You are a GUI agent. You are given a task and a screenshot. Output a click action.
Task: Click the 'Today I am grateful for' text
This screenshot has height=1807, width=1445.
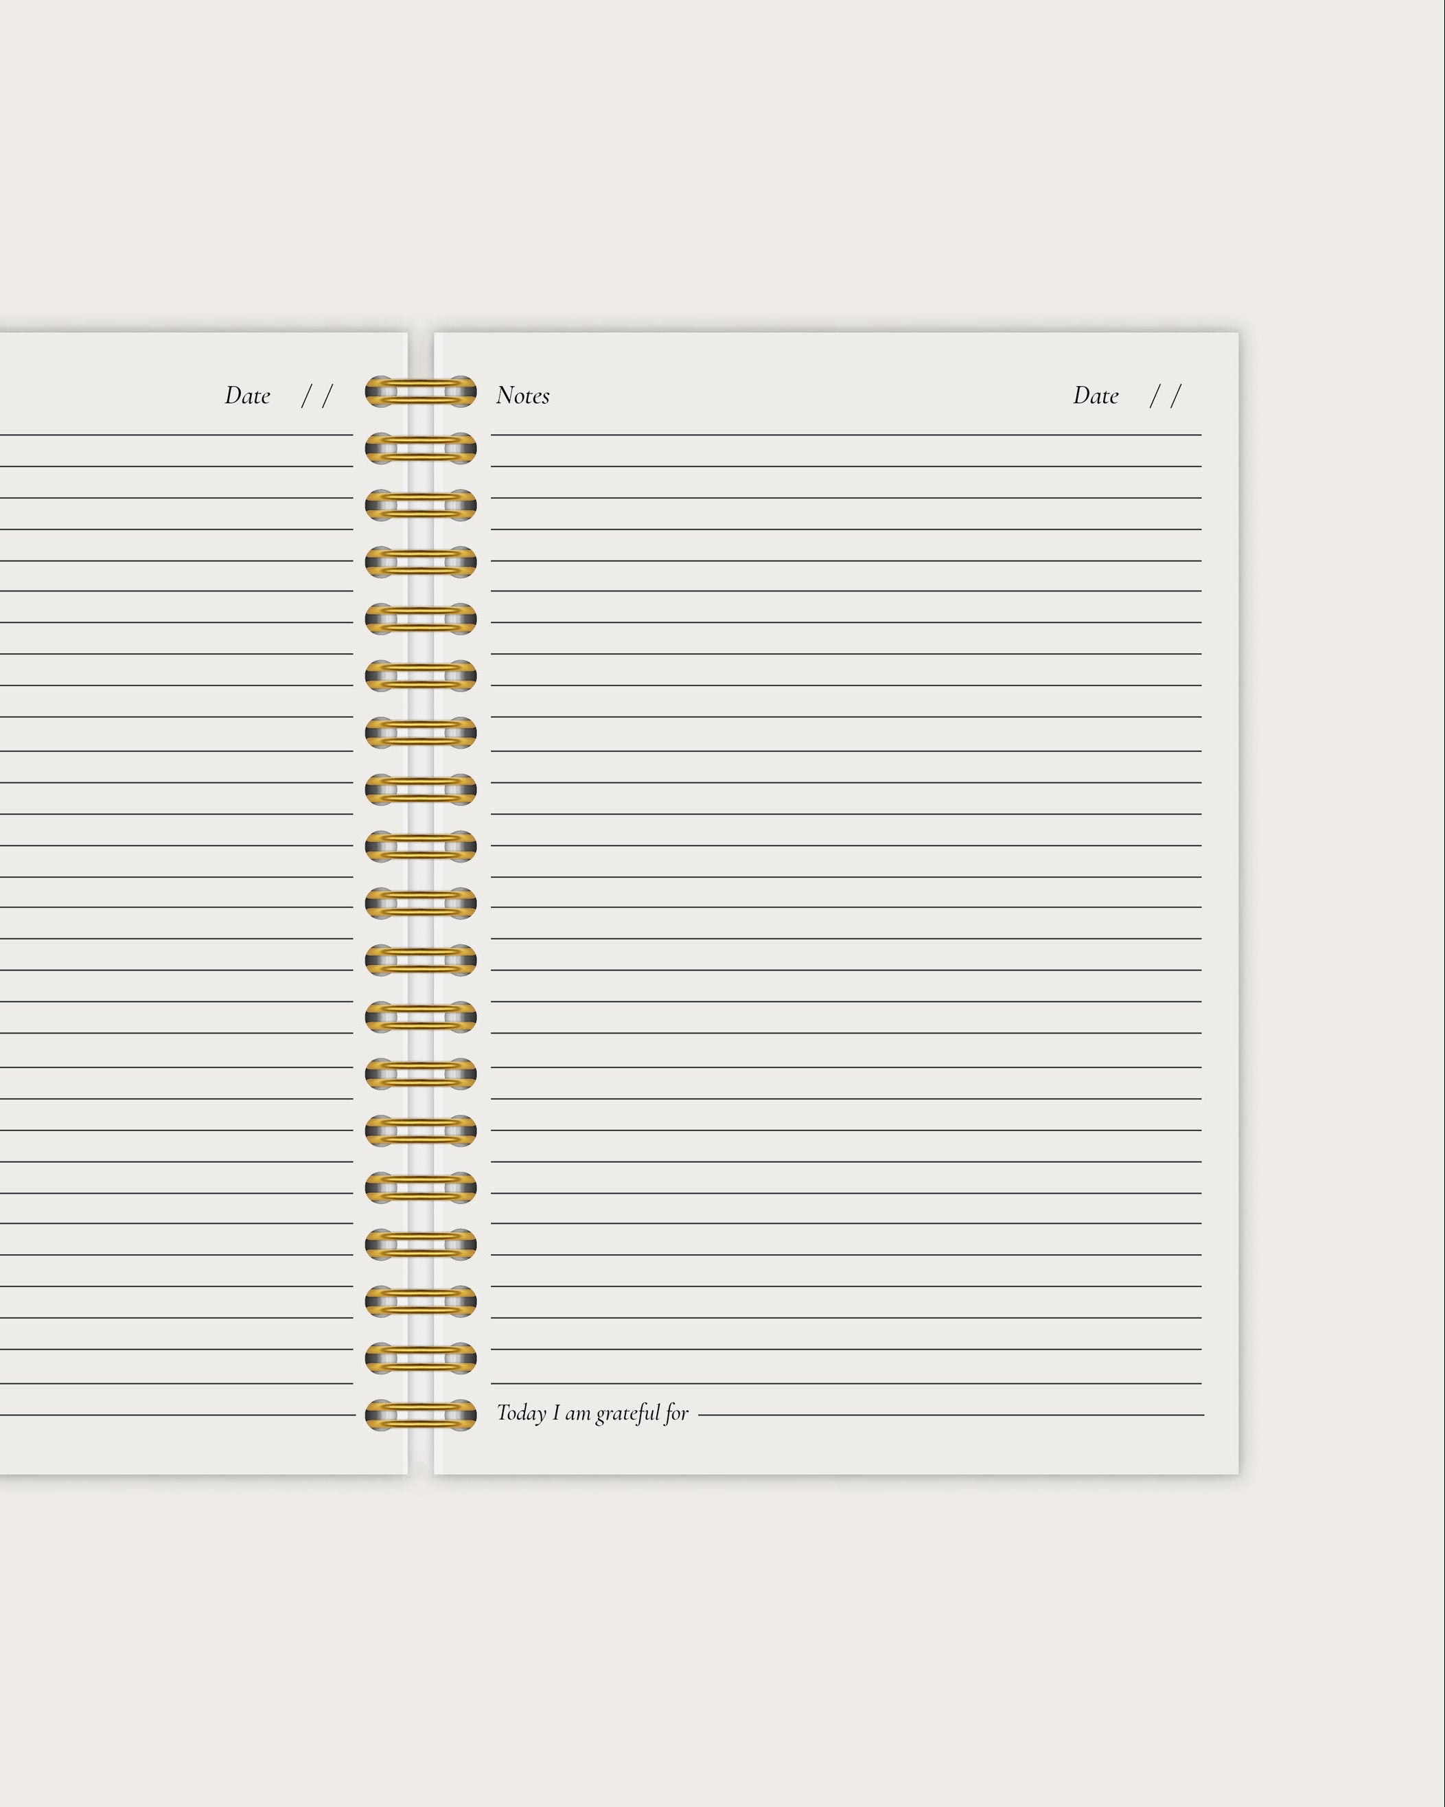592,1413
